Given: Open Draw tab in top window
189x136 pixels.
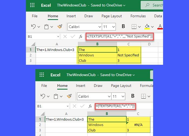Looking at the screenshot, I should [89, 16].
